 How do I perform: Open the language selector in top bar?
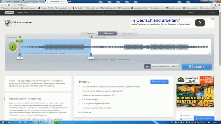tap(211, 12)
